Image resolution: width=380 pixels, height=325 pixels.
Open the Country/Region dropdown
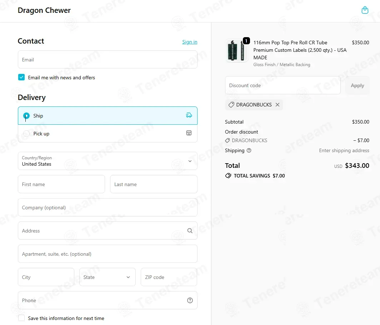tap(107, 161)
